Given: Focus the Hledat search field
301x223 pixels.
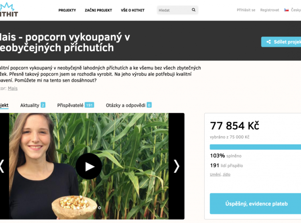Looking at the screenshot, I should (x=174, y=10).
